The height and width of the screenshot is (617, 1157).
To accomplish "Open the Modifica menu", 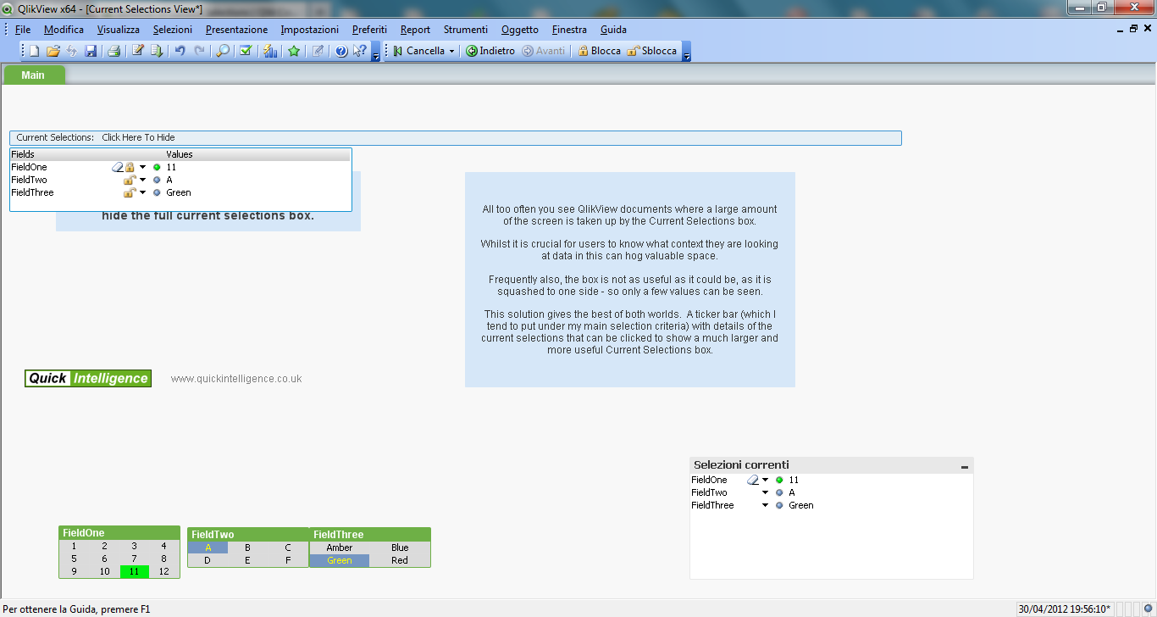I will pyautogui.click(x=64, y=30).
